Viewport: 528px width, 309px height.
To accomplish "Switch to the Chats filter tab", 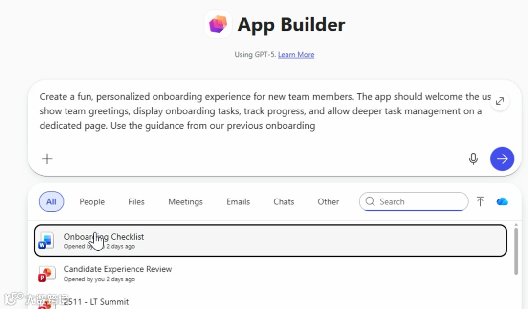I will click(284, 201).
